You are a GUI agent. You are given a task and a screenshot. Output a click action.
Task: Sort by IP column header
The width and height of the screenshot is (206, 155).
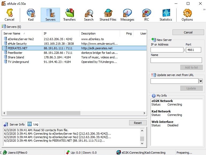point(61,33)
